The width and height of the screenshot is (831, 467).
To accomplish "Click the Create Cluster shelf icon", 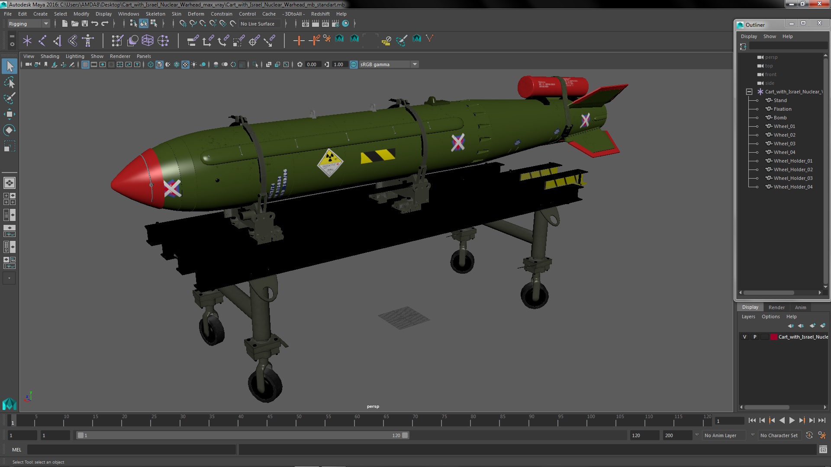I will coord(163,41).
